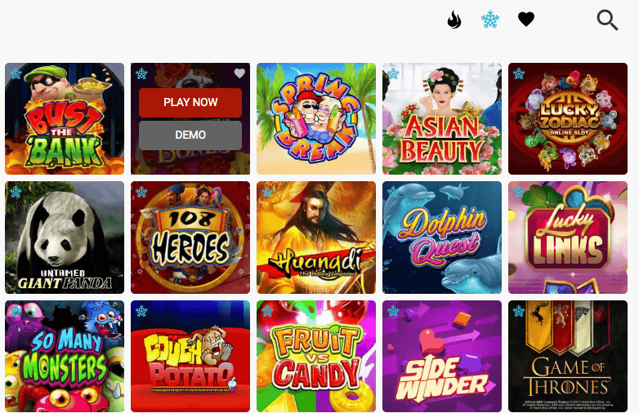Choose the Fruit vs Candy game
The width and height of the screenshot is (639, 413).
click(x=316, y=357)
